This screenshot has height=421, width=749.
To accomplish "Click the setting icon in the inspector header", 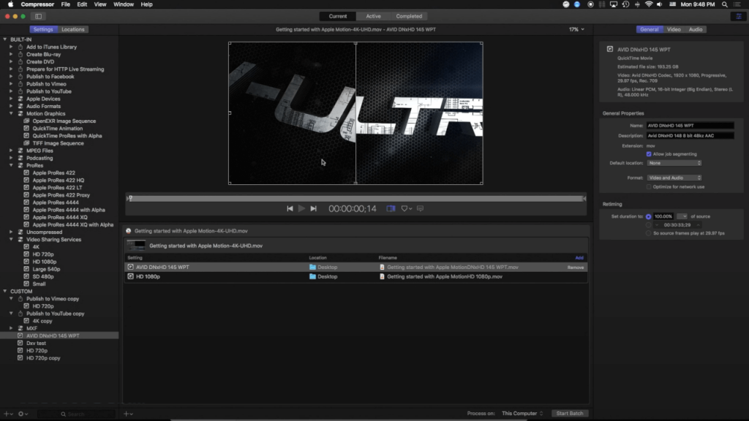I will point(610,49).
